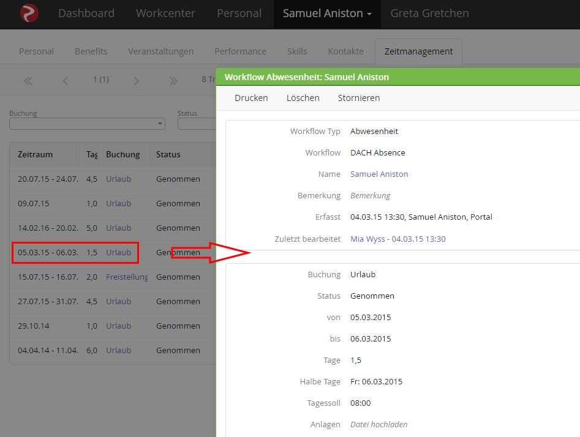This screenshot has height=437, width=580.
Task: Switch to the Benefits tab
Action: pos(91,51)
